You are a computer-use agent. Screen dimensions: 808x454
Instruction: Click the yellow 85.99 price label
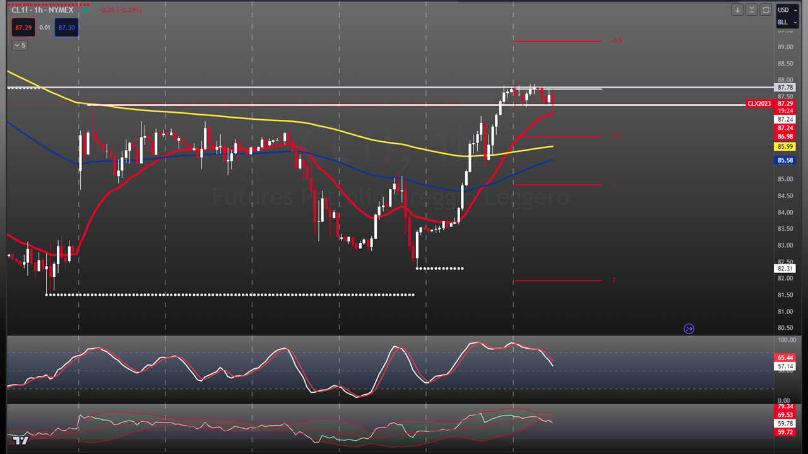pos(785,146)
